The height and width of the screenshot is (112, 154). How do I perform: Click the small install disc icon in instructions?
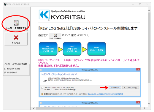(55, 35)
